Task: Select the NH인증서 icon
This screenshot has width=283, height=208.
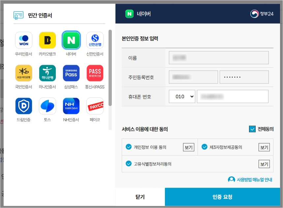Action: tap(71, 106)
